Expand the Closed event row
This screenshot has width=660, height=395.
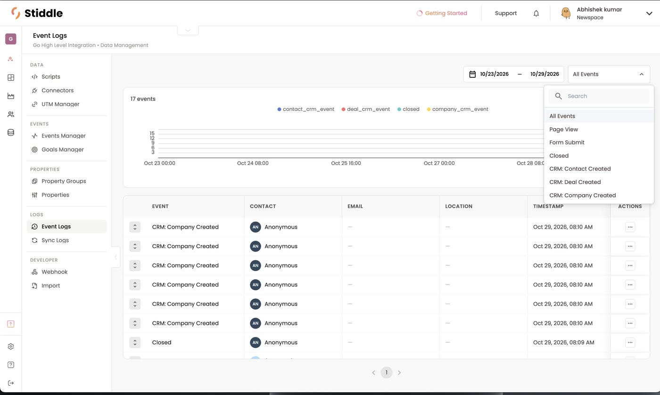[135, 343]
